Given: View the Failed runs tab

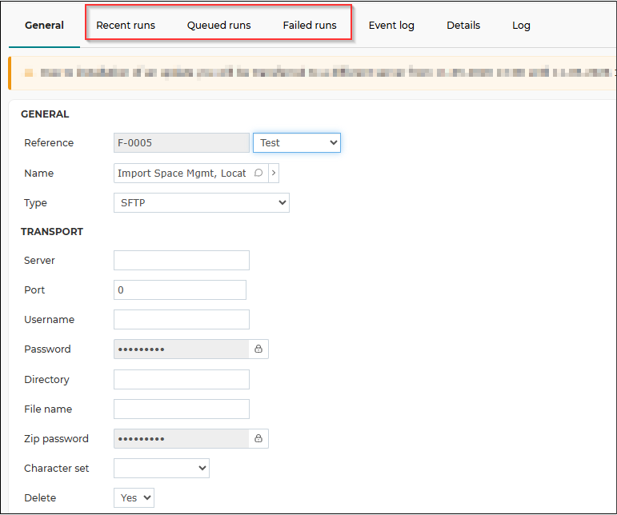Looking at the screenshot, I should pos(310,26).
